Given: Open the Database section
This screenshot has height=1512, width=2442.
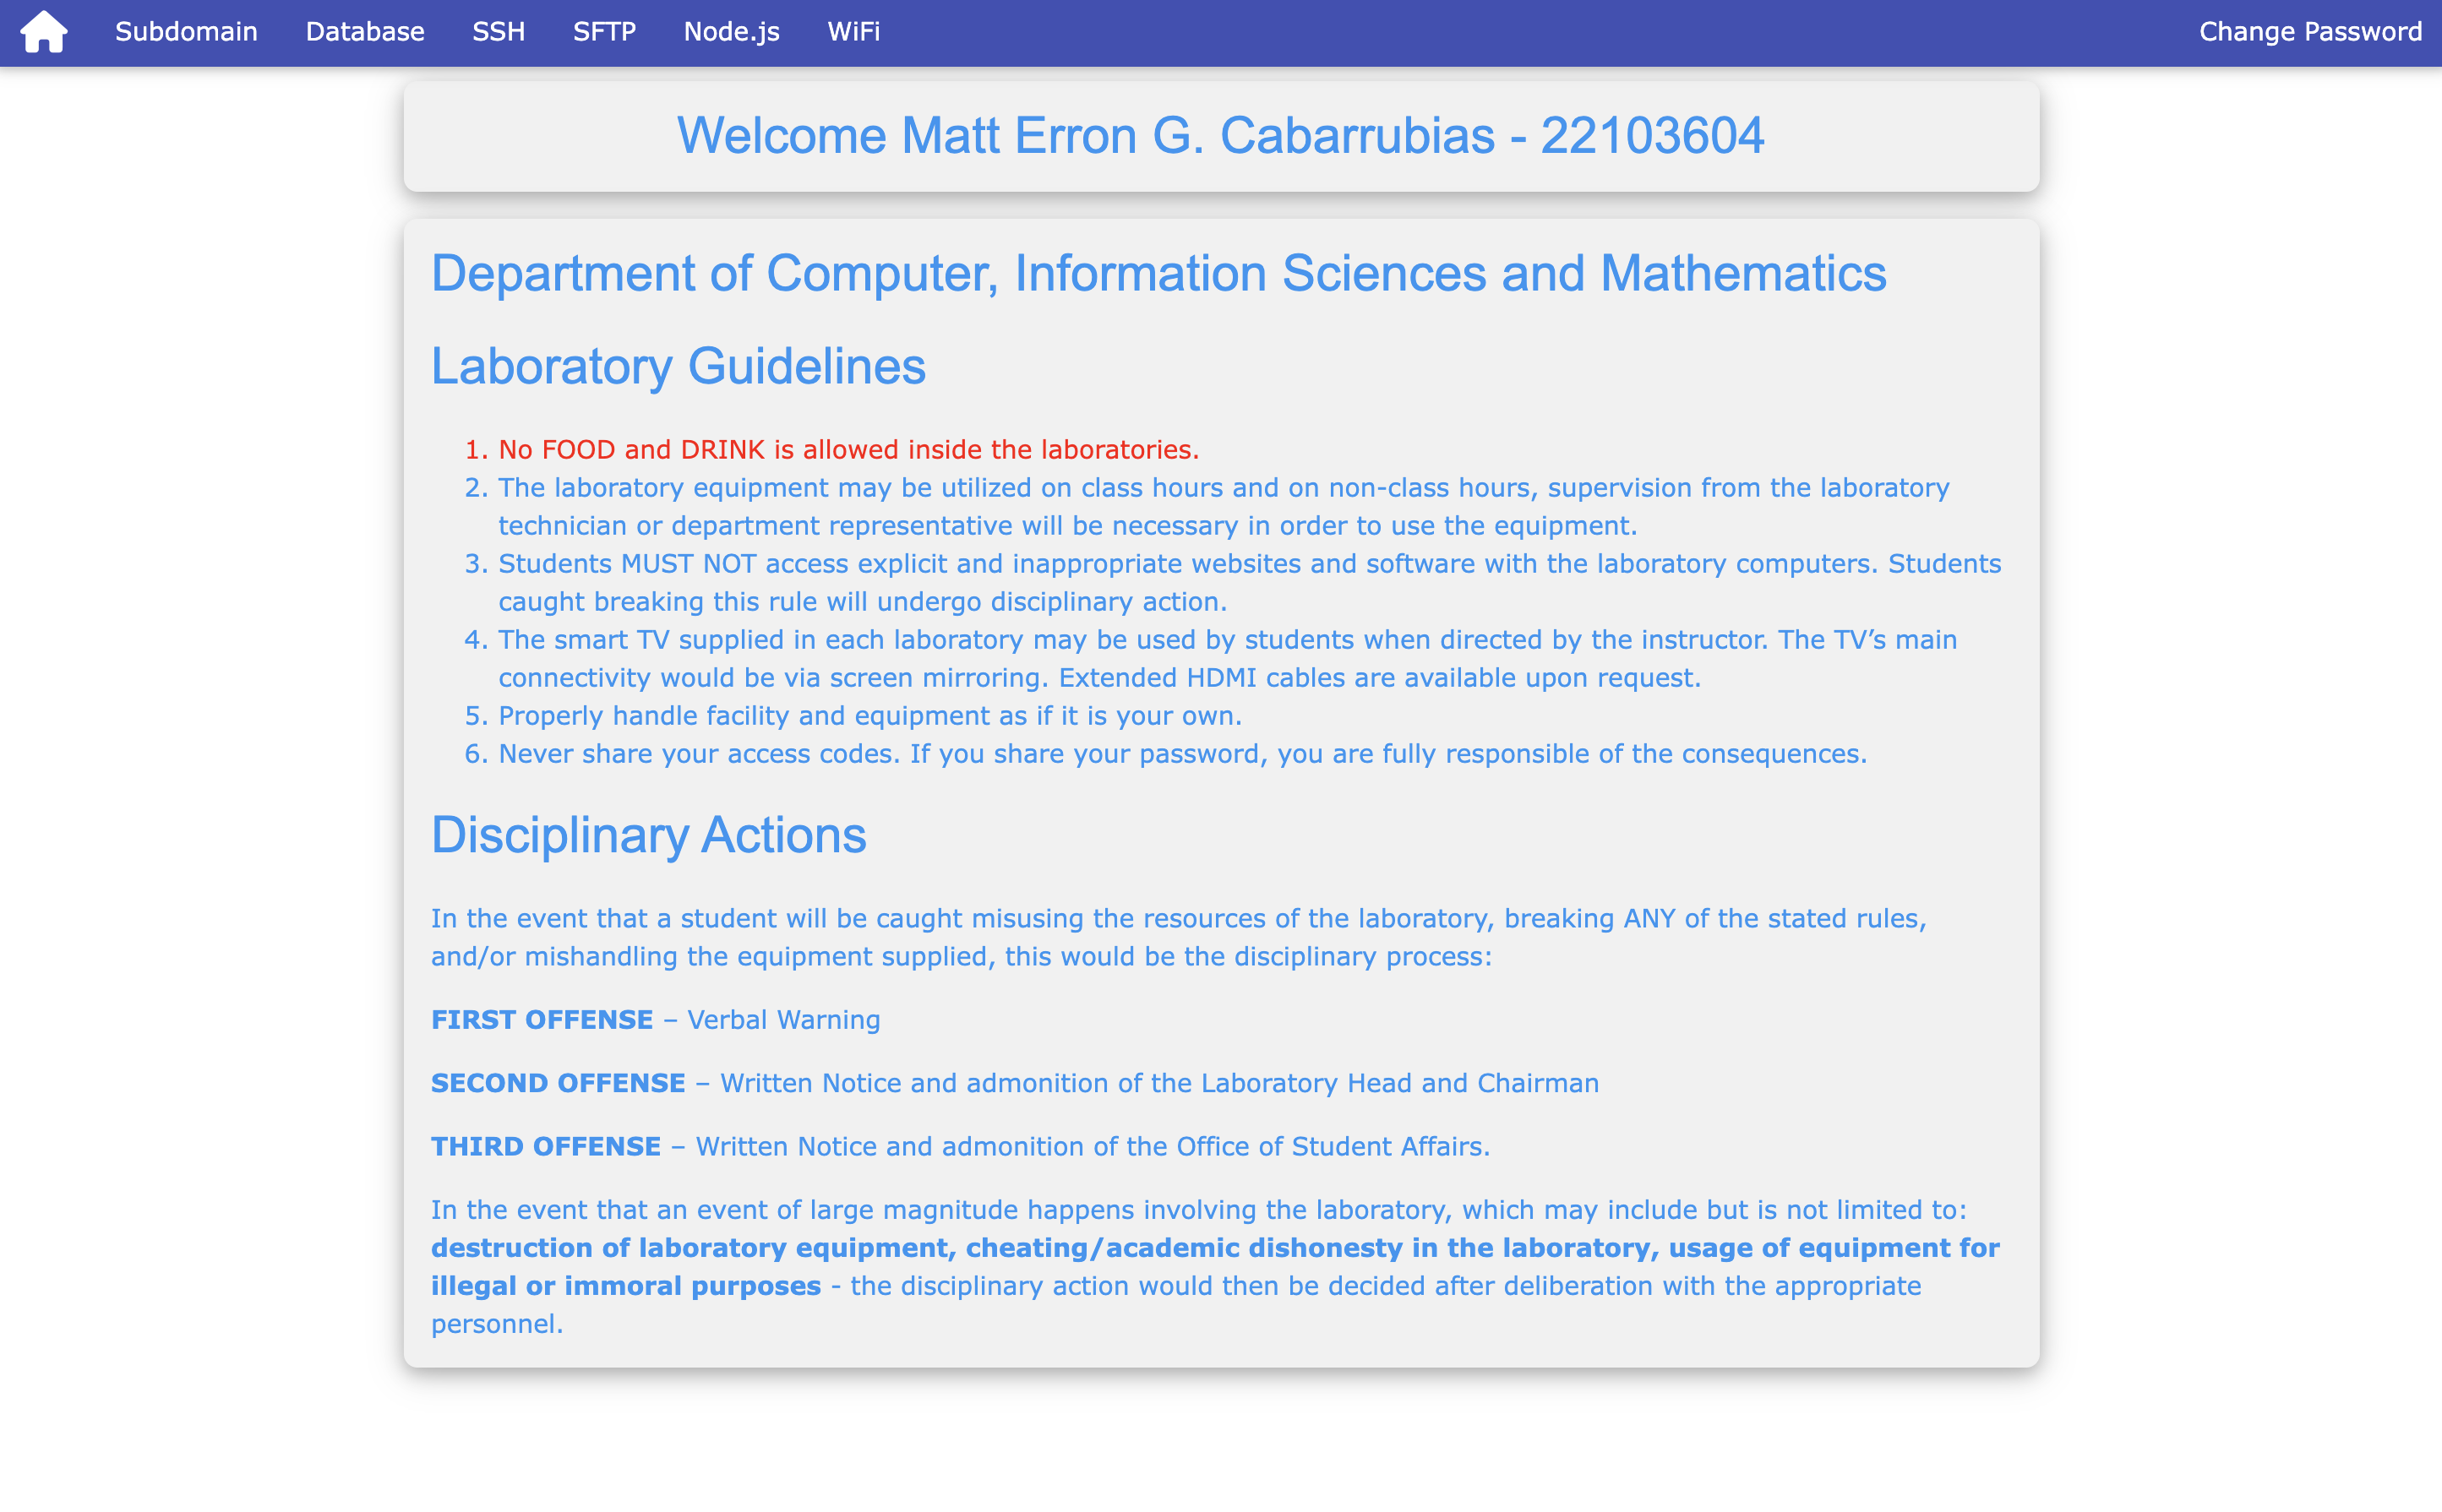Looking at the screenshot, I should pyautogui.click(x=365, y=32).
